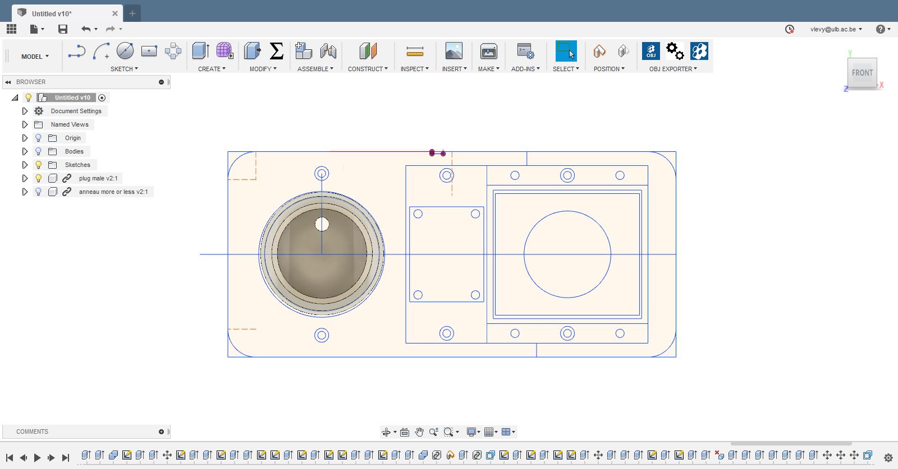898x469 pixels.
Task: Click the timeline horizontal scrollbar
Action: pos(791,444)
